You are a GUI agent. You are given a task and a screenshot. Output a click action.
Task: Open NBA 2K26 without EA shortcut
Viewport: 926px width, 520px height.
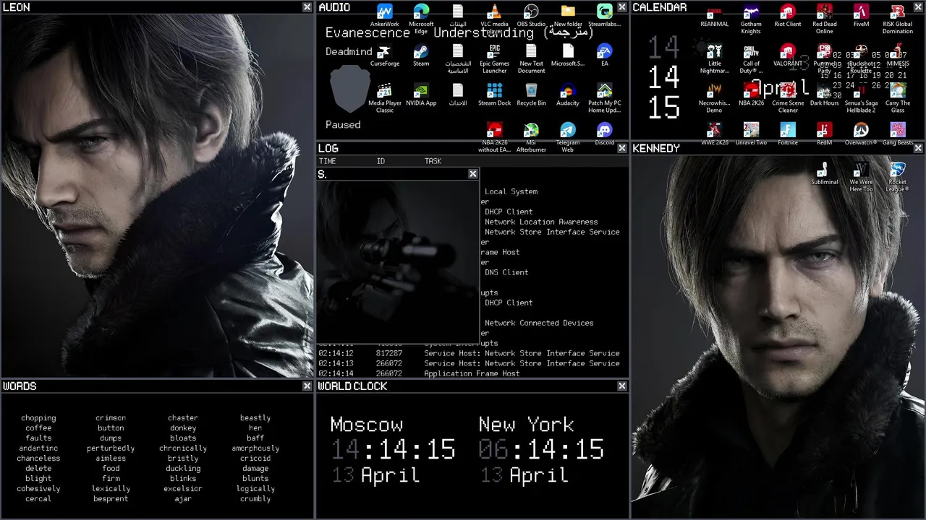(x=494, y=137)
